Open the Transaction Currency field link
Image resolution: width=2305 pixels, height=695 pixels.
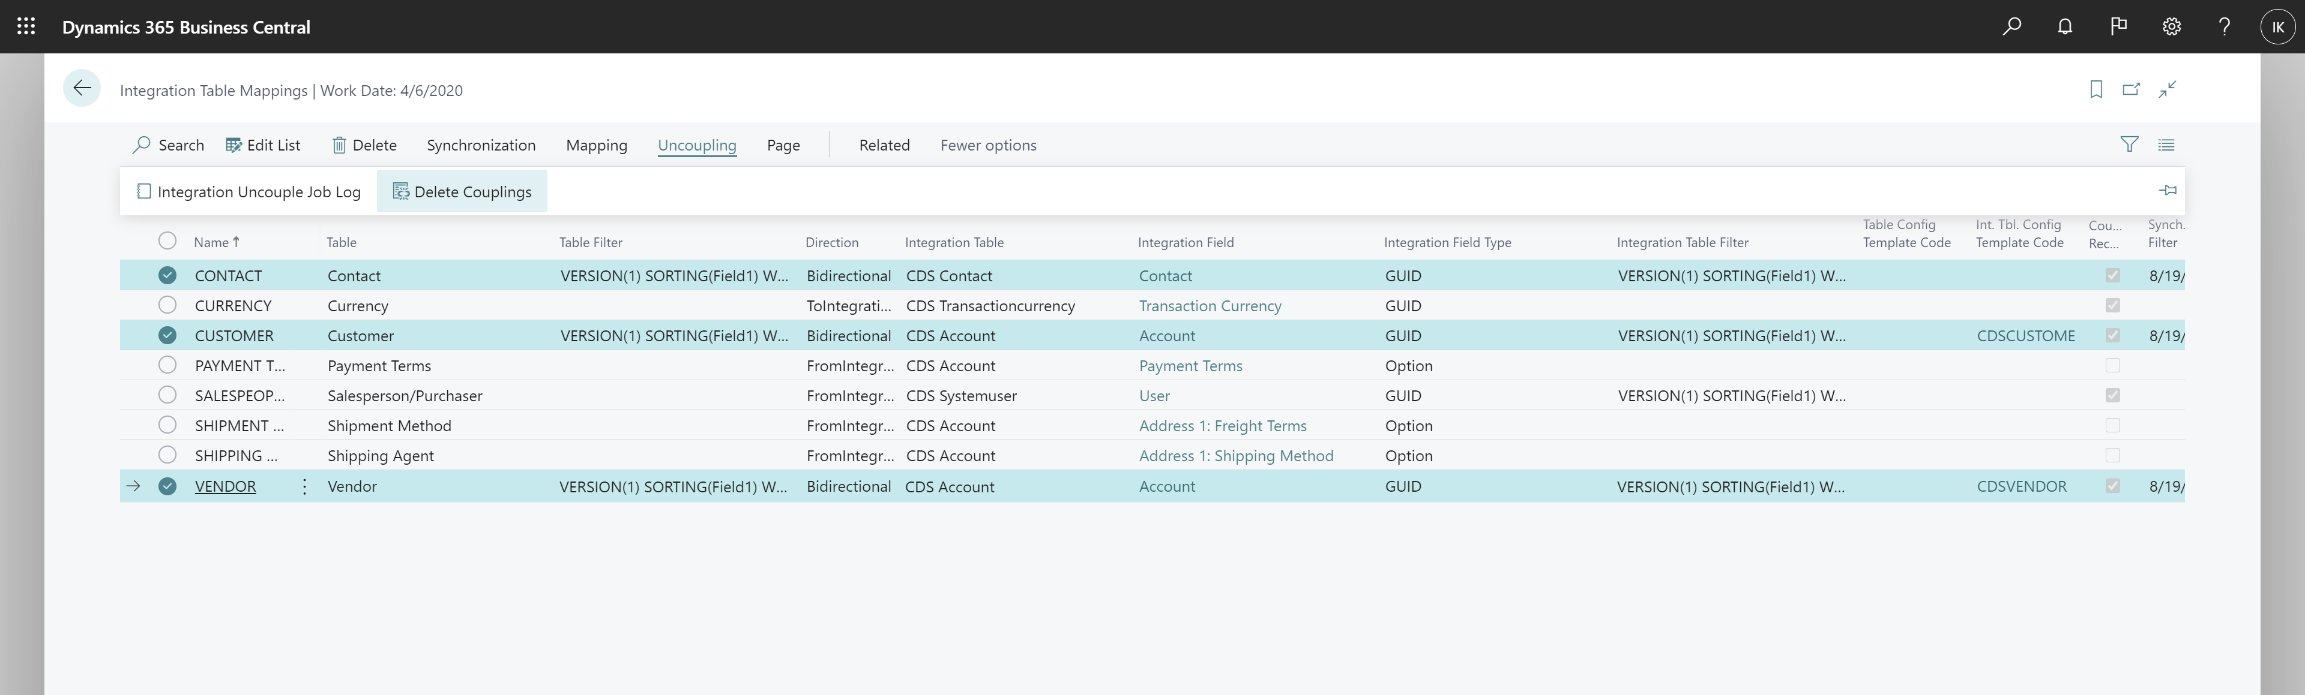point(1209,305)
